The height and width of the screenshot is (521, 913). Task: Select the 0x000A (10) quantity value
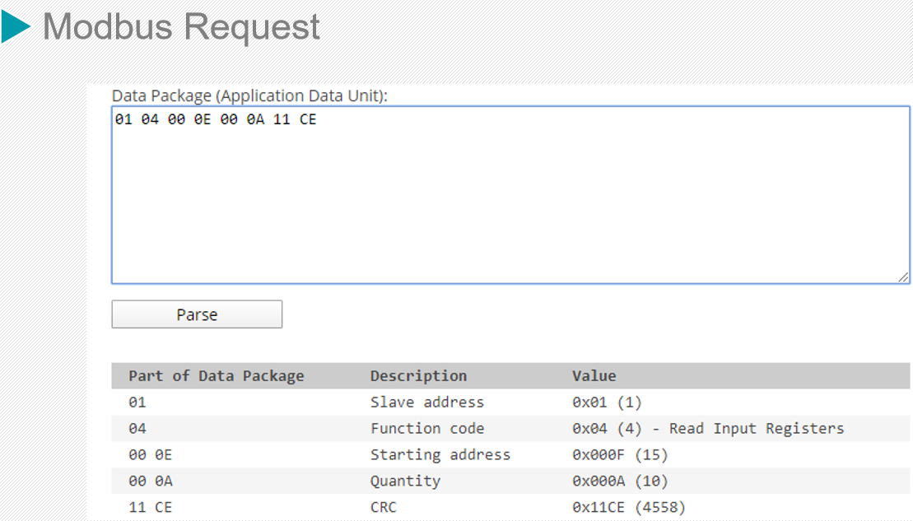pos(620,481)
